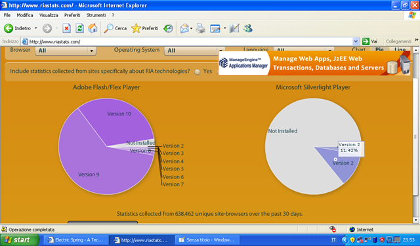The image size is (420, 246).
Task: Click the page icon in the address bar
Action: coord(25,41)
